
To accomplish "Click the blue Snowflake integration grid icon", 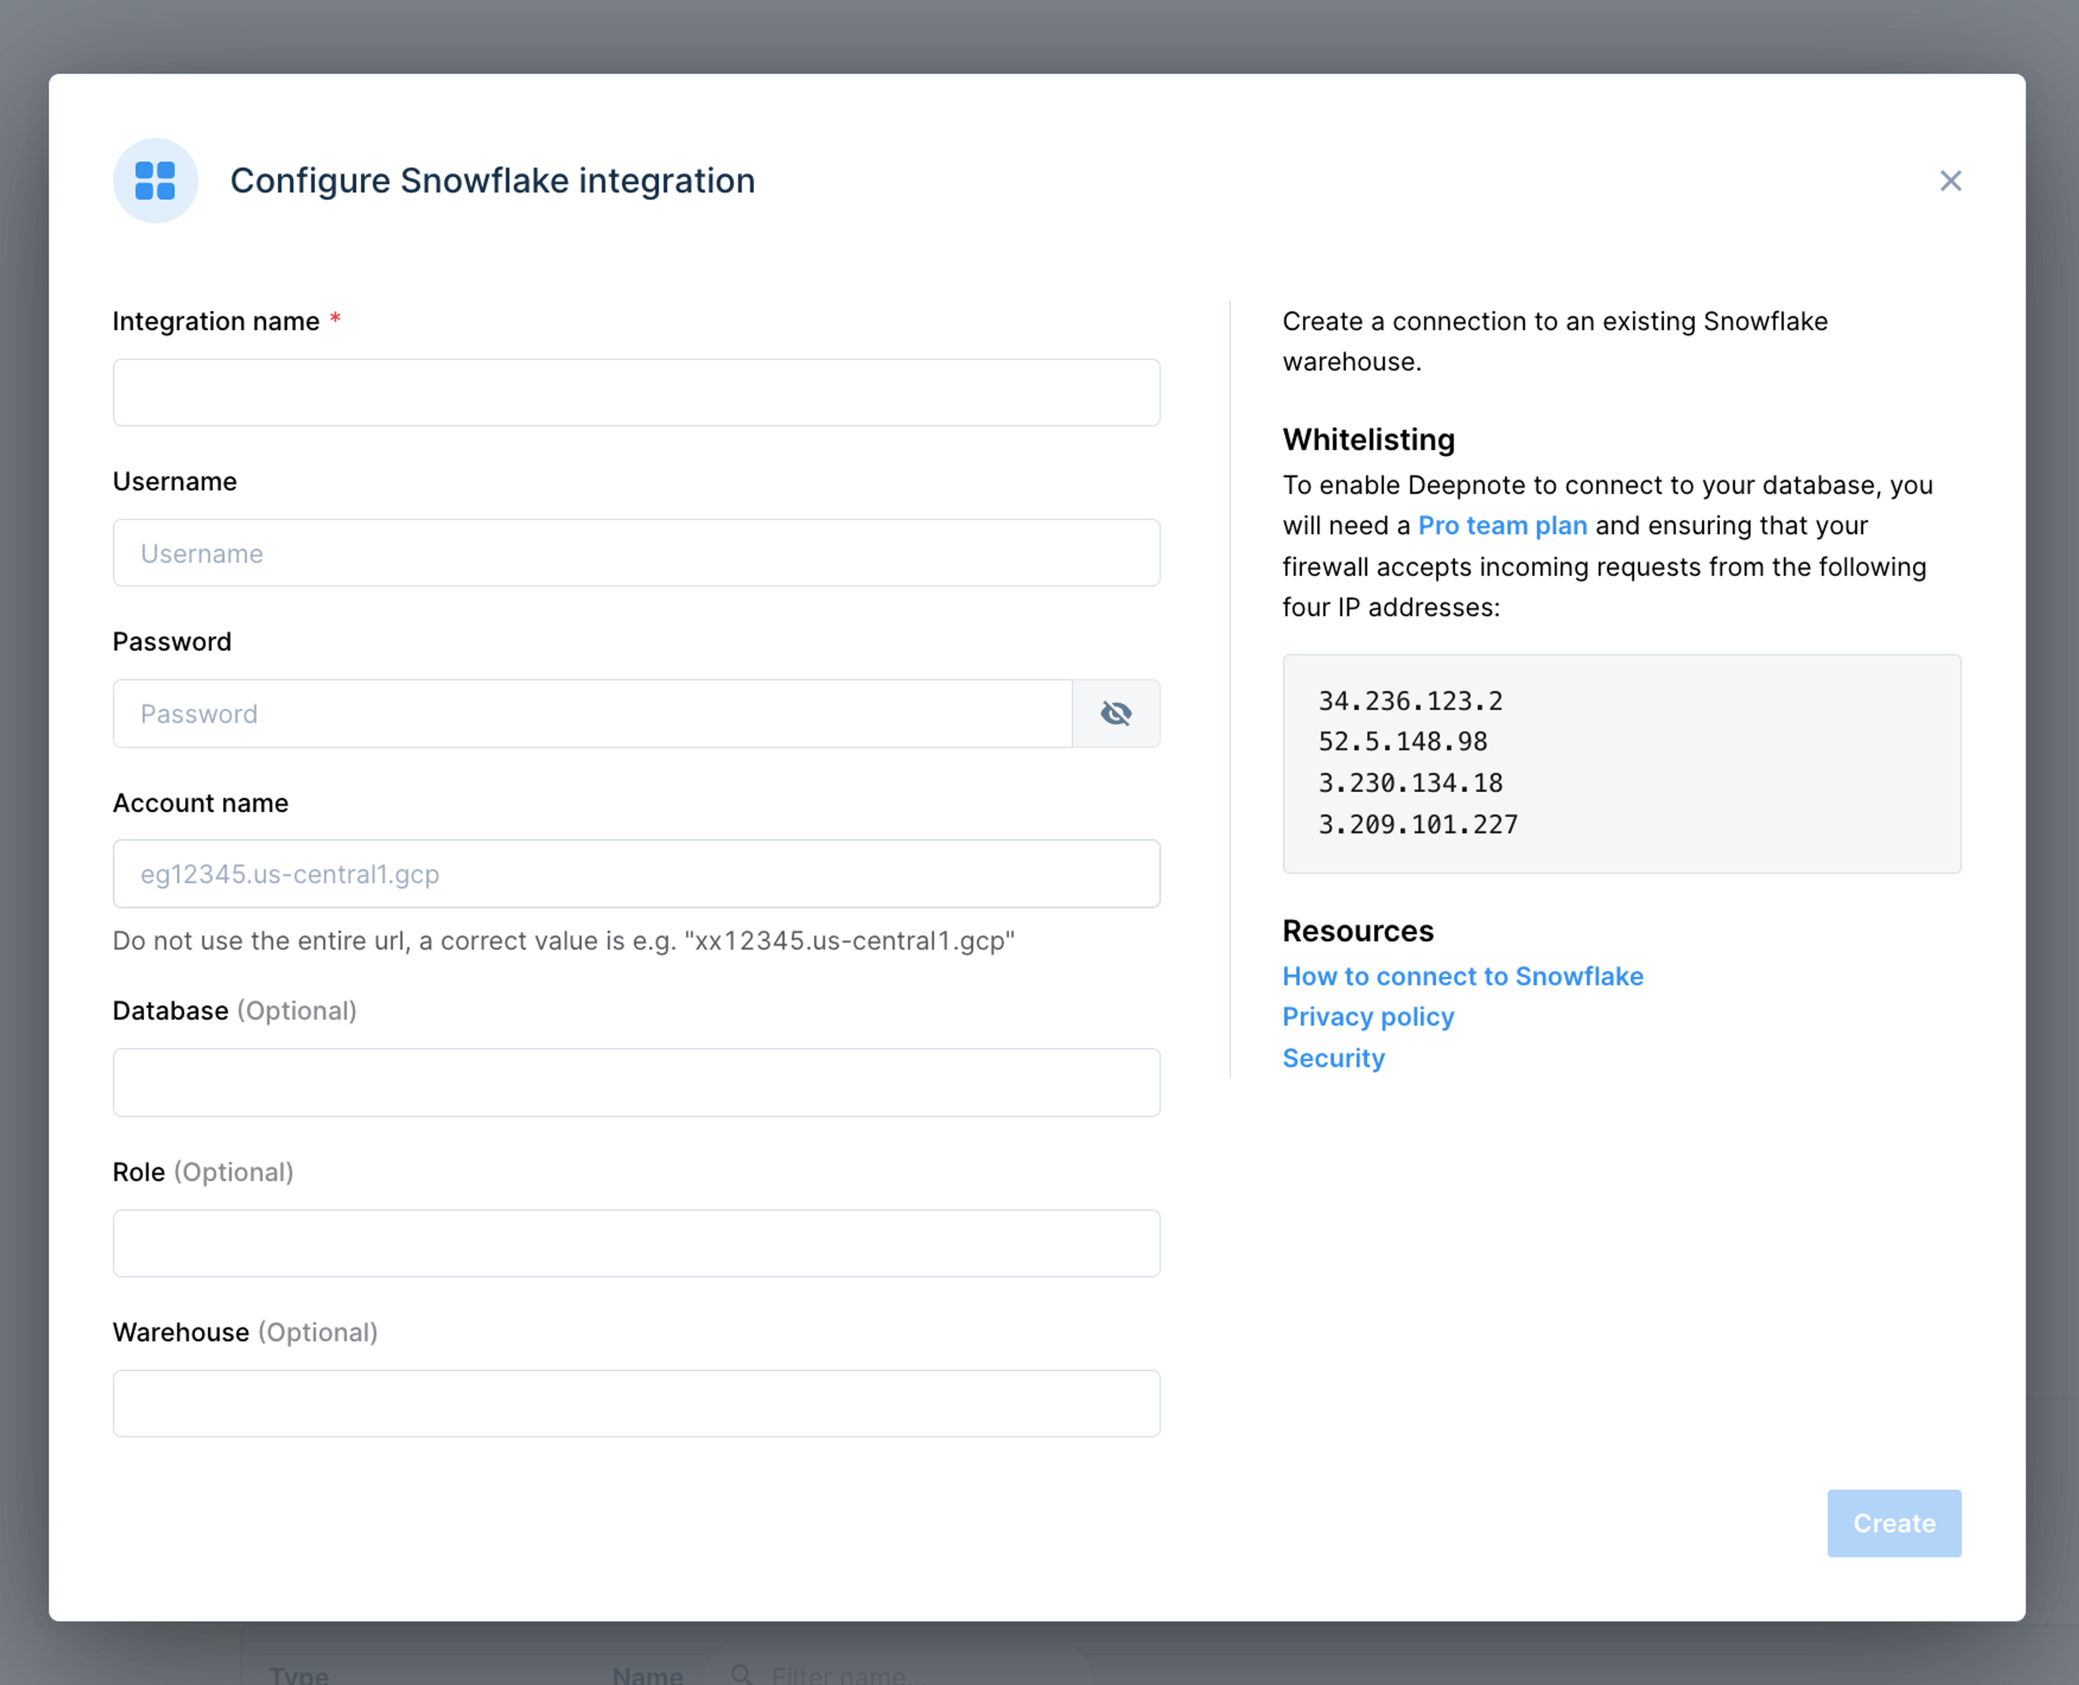I will (x=155, y=180).
